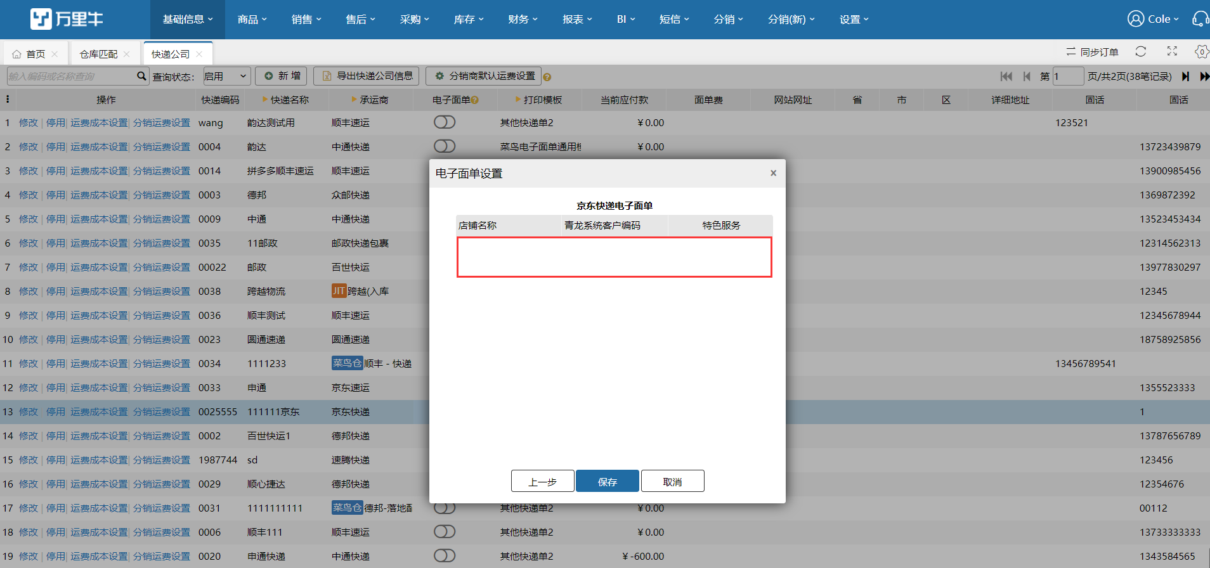Click the gear-shaped badge icon showing 0
This screenshot has height=568, width=1210.
coord(1201,51)
